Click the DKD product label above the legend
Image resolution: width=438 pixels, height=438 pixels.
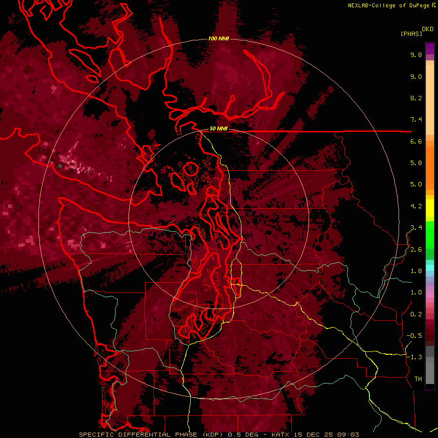click(x=428, y=29)
